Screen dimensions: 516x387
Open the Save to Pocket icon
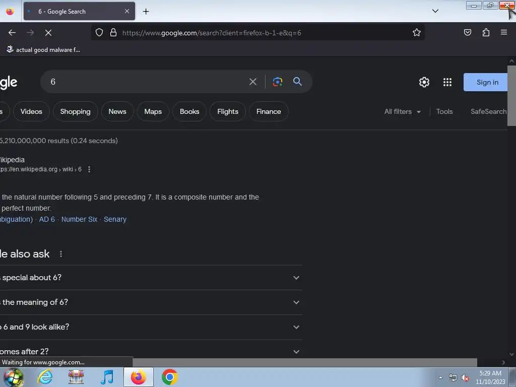pos(467,32)
